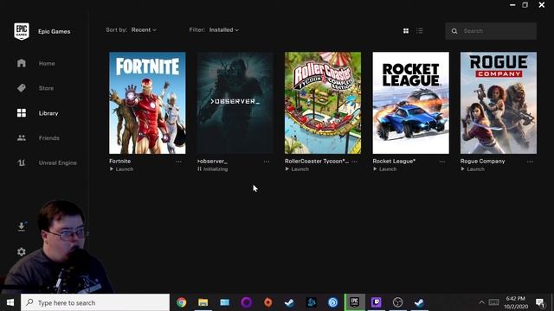This screenshot has width=554, height=311.
Task: Pause >observer_ initializing
Action: click(x=213, y=169)
